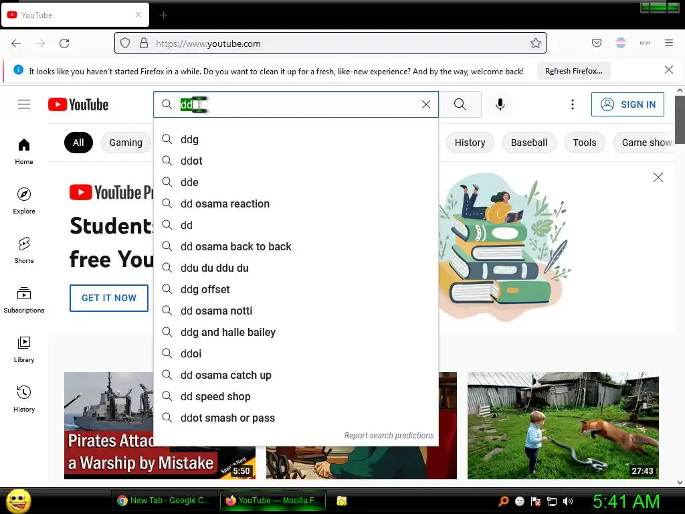The width and height of the screenshot is (685, 514).
Task: Click GET IT NOW button
Action: 109,298
